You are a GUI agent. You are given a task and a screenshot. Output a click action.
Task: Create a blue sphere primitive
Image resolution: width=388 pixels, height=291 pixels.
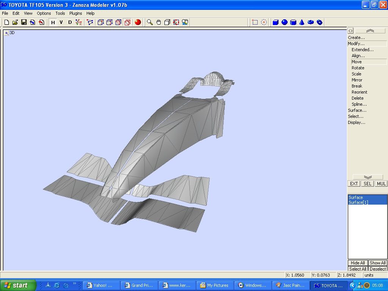[x=284, y=22]
